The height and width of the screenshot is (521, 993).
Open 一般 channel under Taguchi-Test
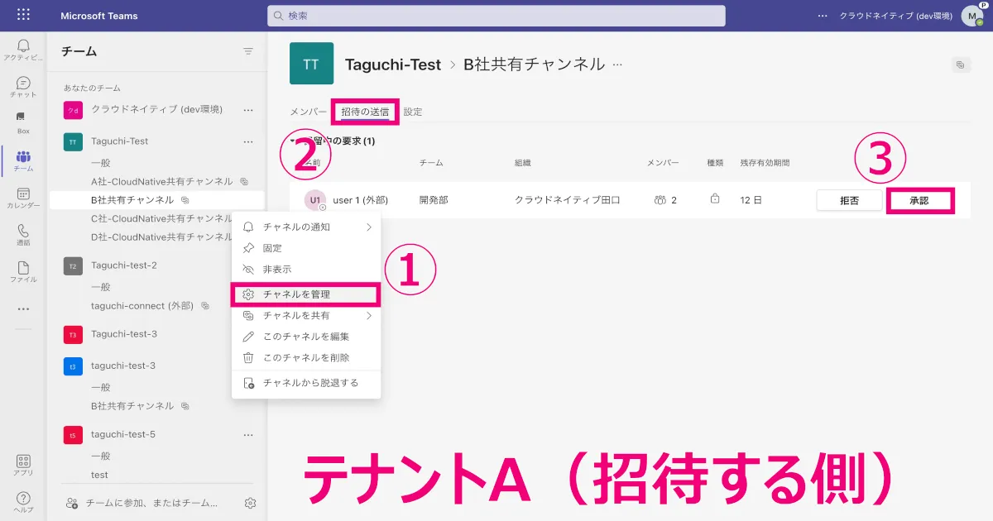(101, 163)
